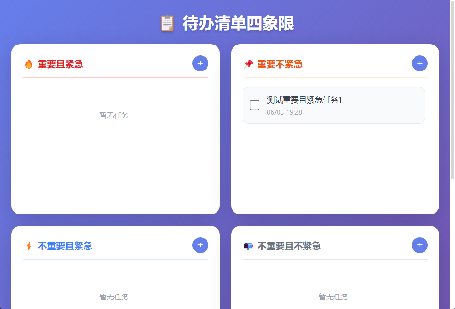Click 暂无任务 text in 不重要且紧急 card
This screenshot has height=309, width=455.
[114, 297]
